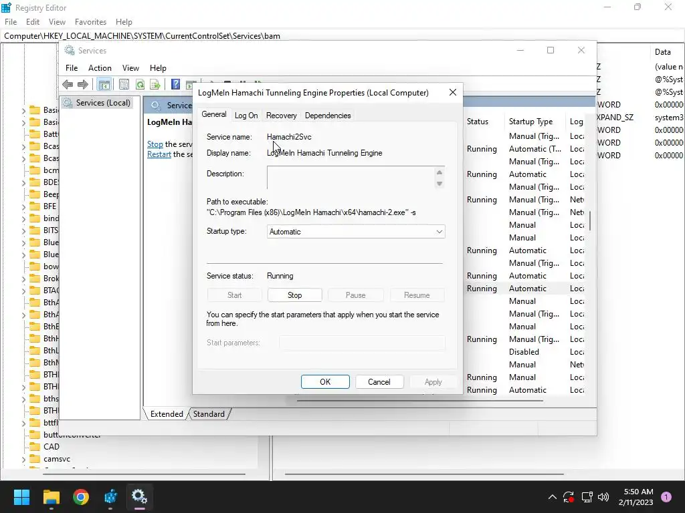685x513 pixels.
Task: Expand the Brok registry key
Action: click(x=23, y=279)
